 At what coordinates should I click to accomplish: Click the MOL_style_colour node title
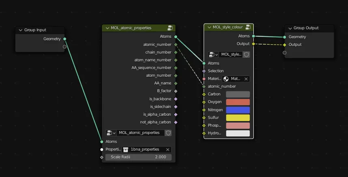click(227, 27)
